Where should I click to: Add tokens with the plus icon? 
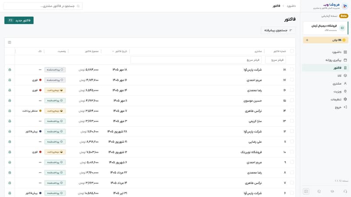[x=307, y=40]
